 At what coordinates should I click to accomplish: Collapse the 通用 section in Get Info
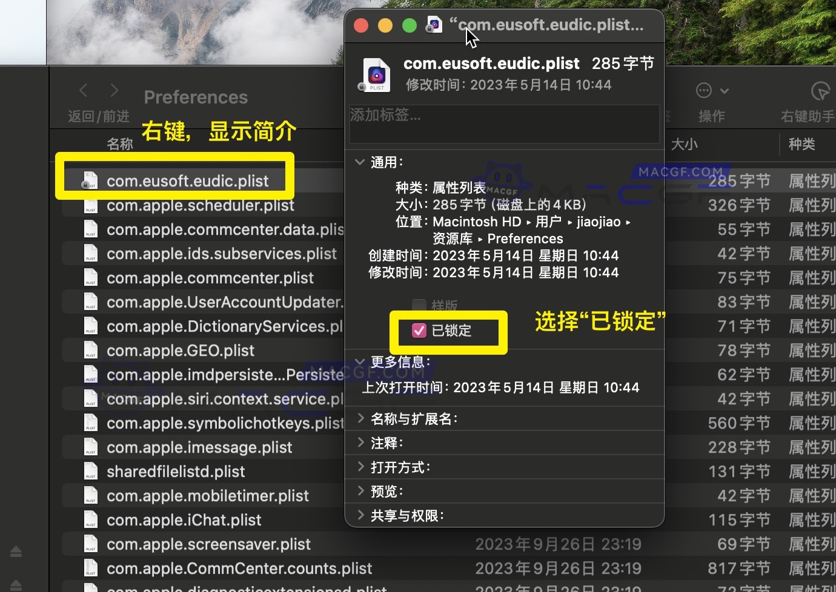(x=359, y=162)
